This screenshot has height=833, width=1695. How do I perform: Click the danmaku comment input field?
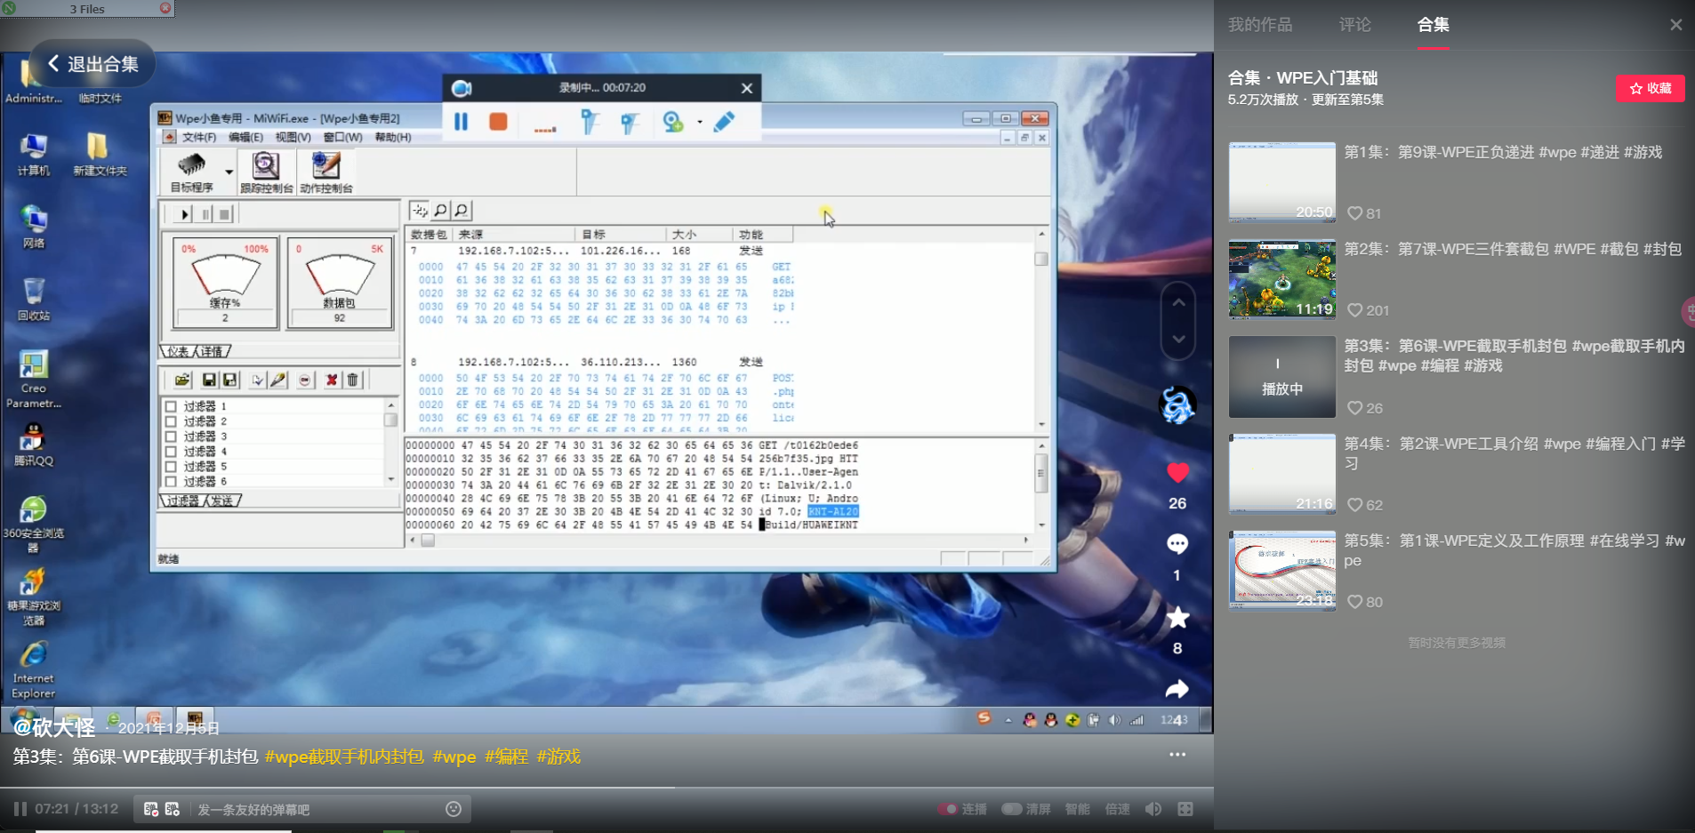click(316, 810)
